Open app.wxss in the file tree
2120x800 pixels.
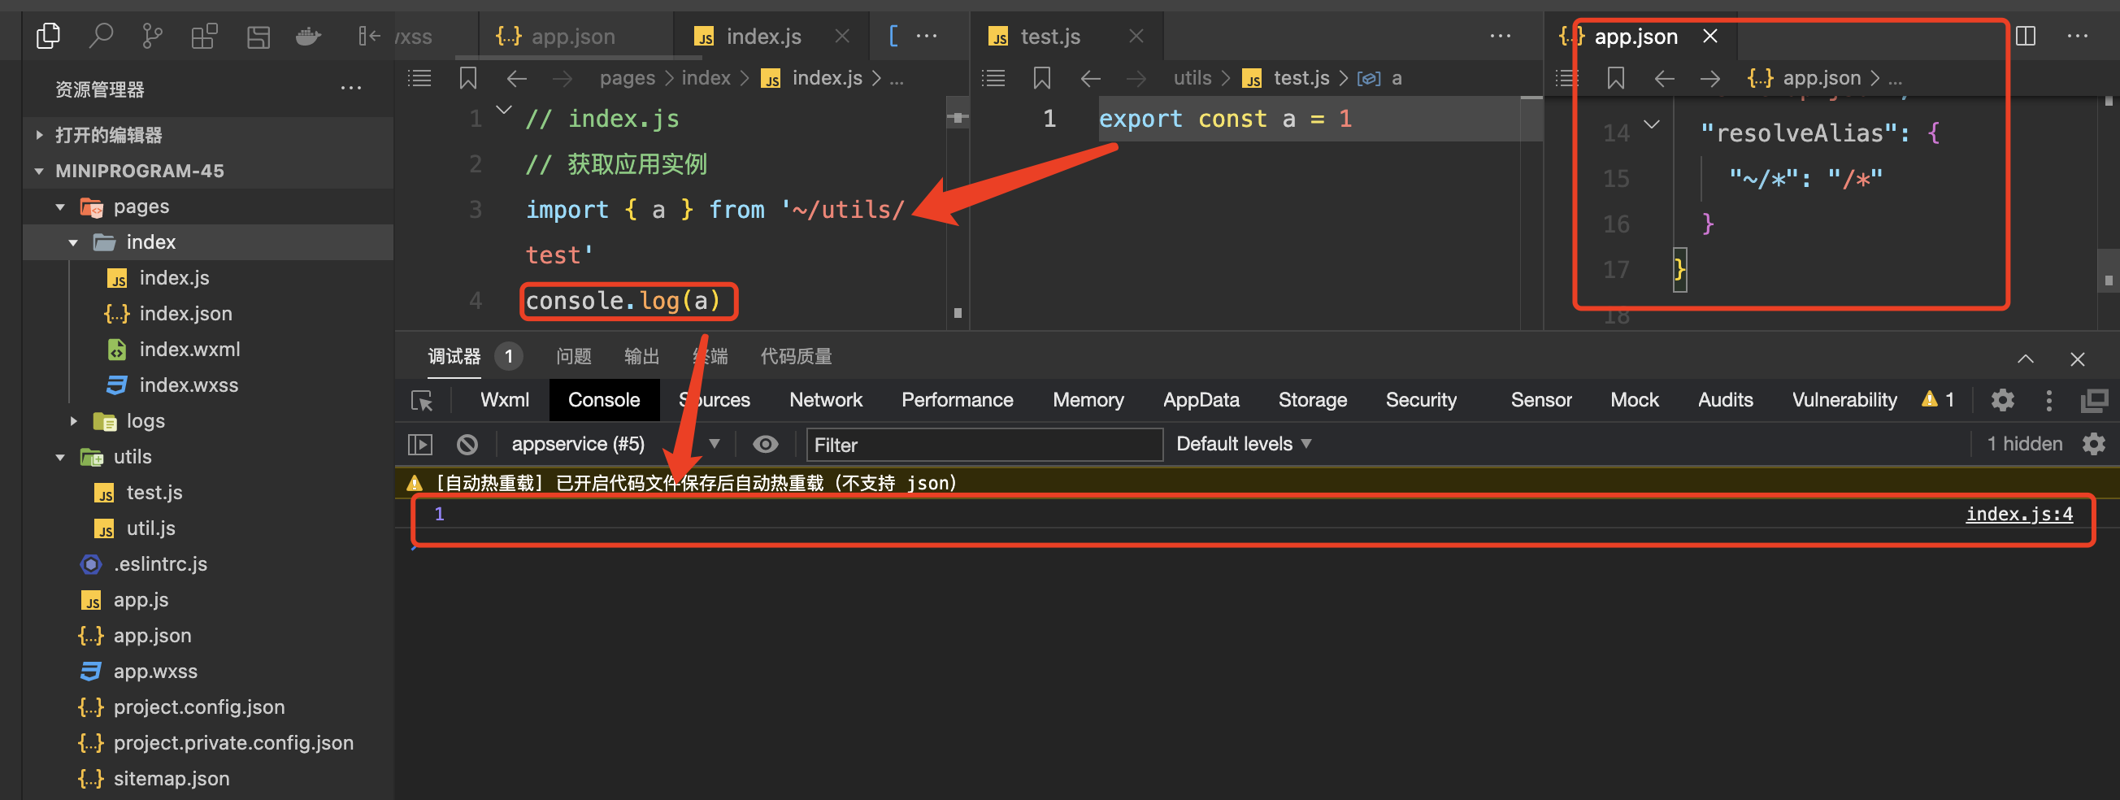tap(154, 672)
